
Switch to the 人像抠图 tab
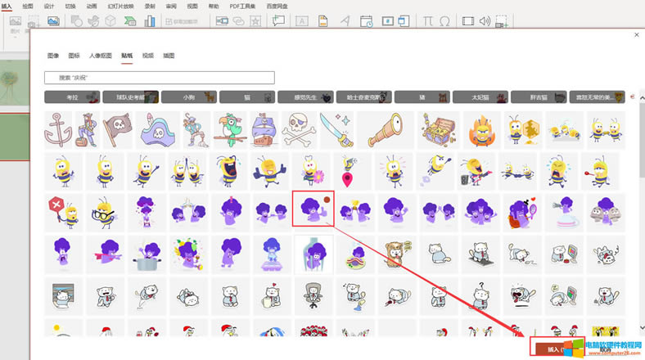(x=101, y=56)
